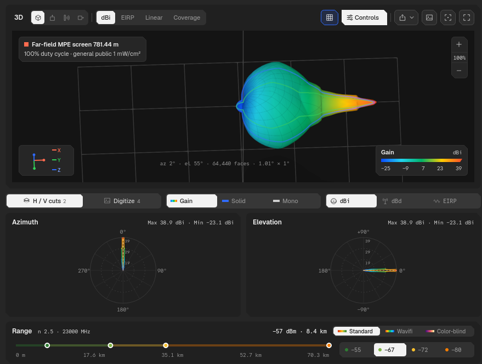This screenshot has height=364, width=482.
Task: Select the antenna radiating waves icon
Action: 66,18
